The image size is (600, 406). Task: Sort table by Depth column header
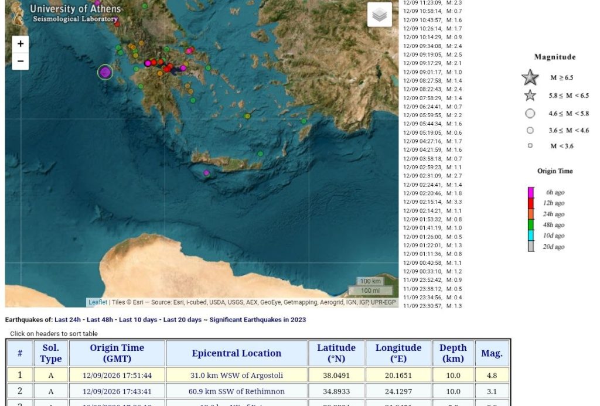[453, 353]
